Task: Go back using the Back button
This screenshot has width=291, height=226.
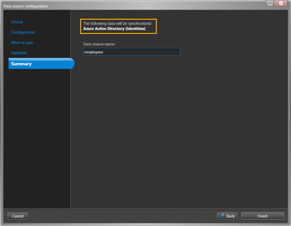Action: click(227, 216)
